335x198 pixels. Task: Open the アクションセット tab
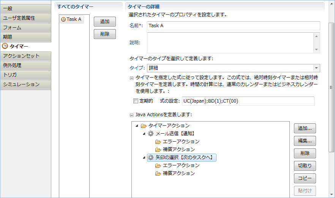[x=26, y=56]
